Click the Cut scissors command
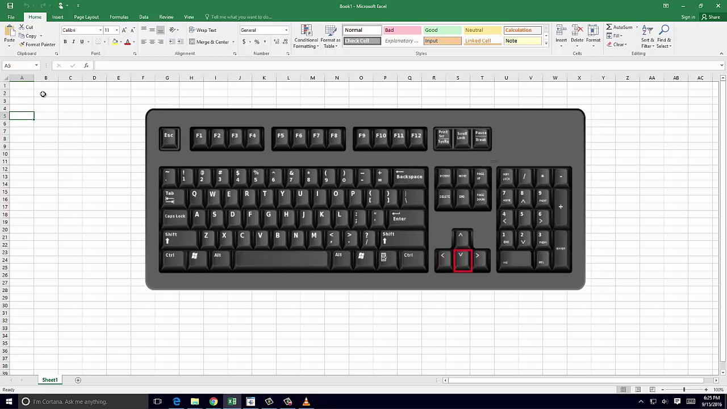 26,27
